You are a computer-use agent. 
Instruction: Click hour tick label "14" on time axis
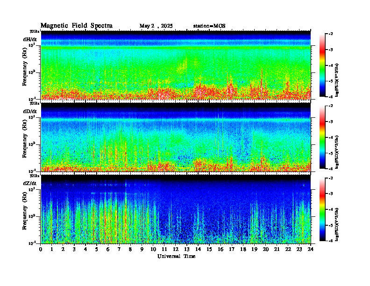click(x=198, y=250)
